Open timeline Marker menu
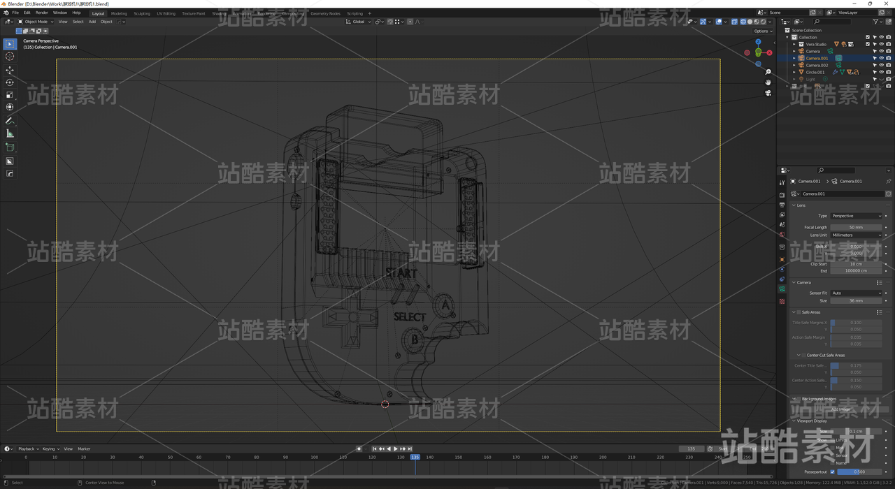The height and width of the screenshot is (489, 895). pyautogui.click(x=84, y=448)
